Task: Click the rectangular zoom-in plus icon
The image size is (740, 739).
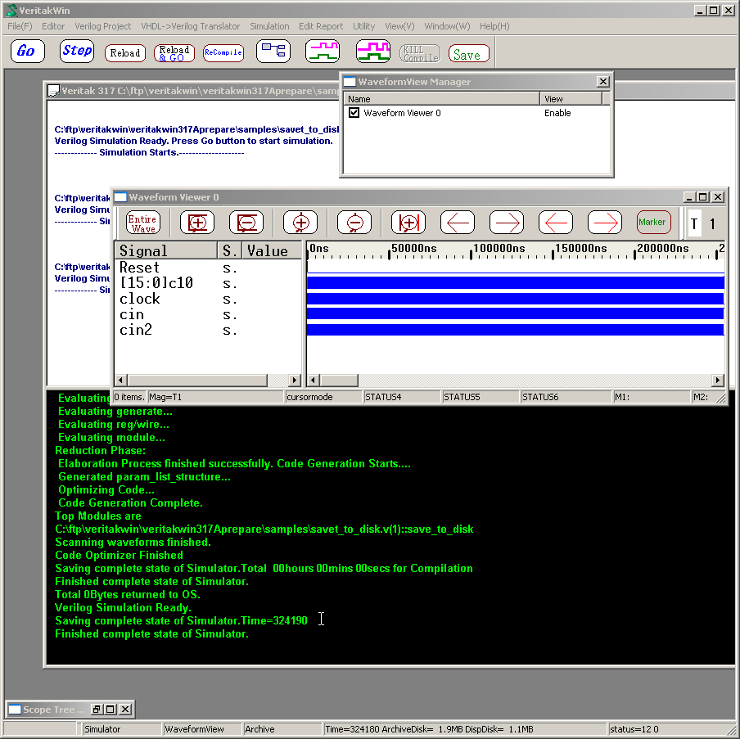Action: click(x=197, y=223)
